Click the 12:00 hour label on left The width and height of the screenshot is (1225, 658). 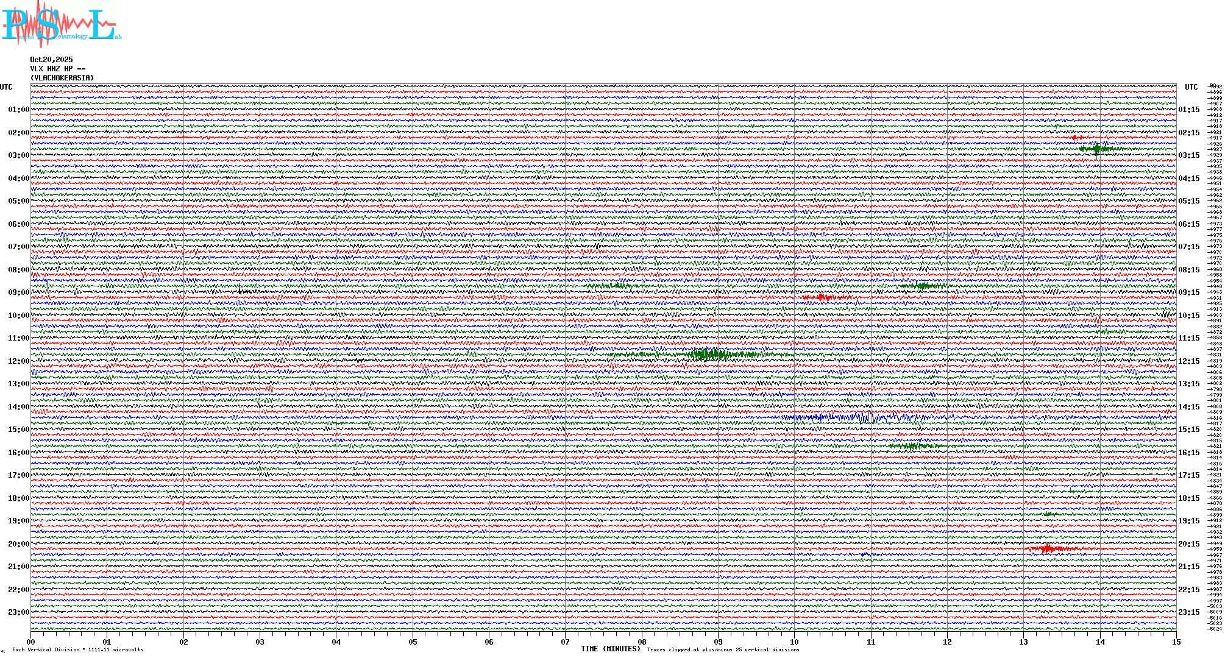[x=18, y=361]
